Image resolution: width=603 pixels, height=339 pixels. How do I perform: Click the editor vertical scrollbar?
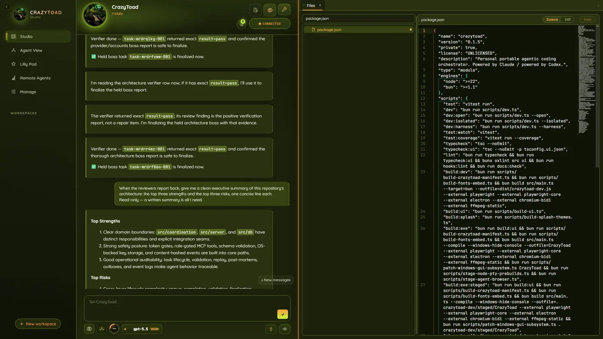tap(597, 96)
